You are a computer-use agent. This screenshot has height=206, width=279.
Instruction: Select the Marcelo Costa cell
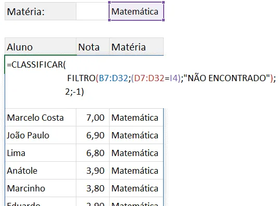point(41,118)
